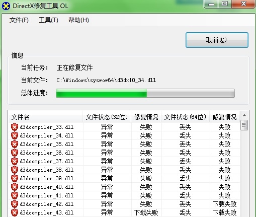
Task: Click 64位 失败 result of d3dcompiler_33.dll
Action: point(224,127)
